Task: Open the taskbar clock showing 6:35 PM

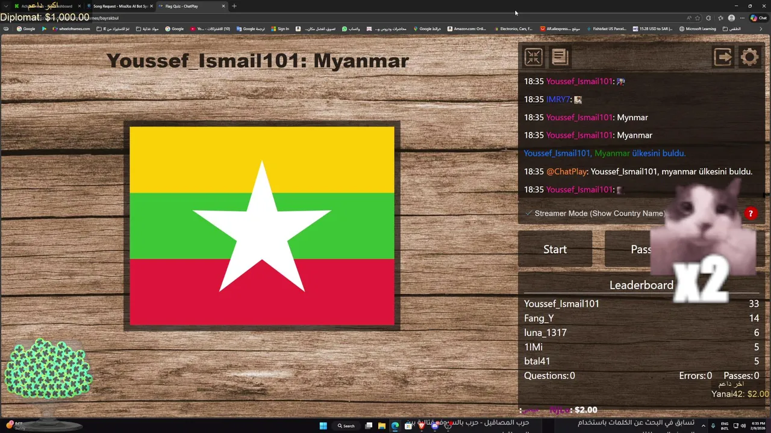Action: (x=758, y=426)
